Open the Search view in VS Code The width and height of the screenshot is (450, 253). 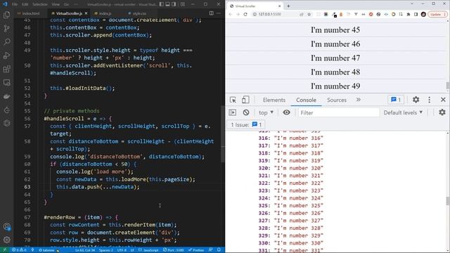pos(6,42)
